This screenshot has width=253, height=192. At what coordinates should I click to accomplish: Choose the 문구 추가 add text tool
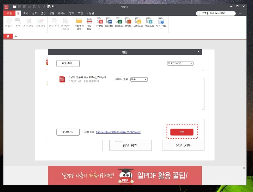pyautogui.click(x=54, y=22)
